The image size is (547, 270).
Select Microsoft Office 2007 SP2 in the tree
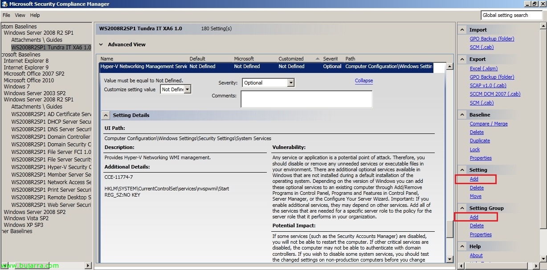tap(34, 74)
